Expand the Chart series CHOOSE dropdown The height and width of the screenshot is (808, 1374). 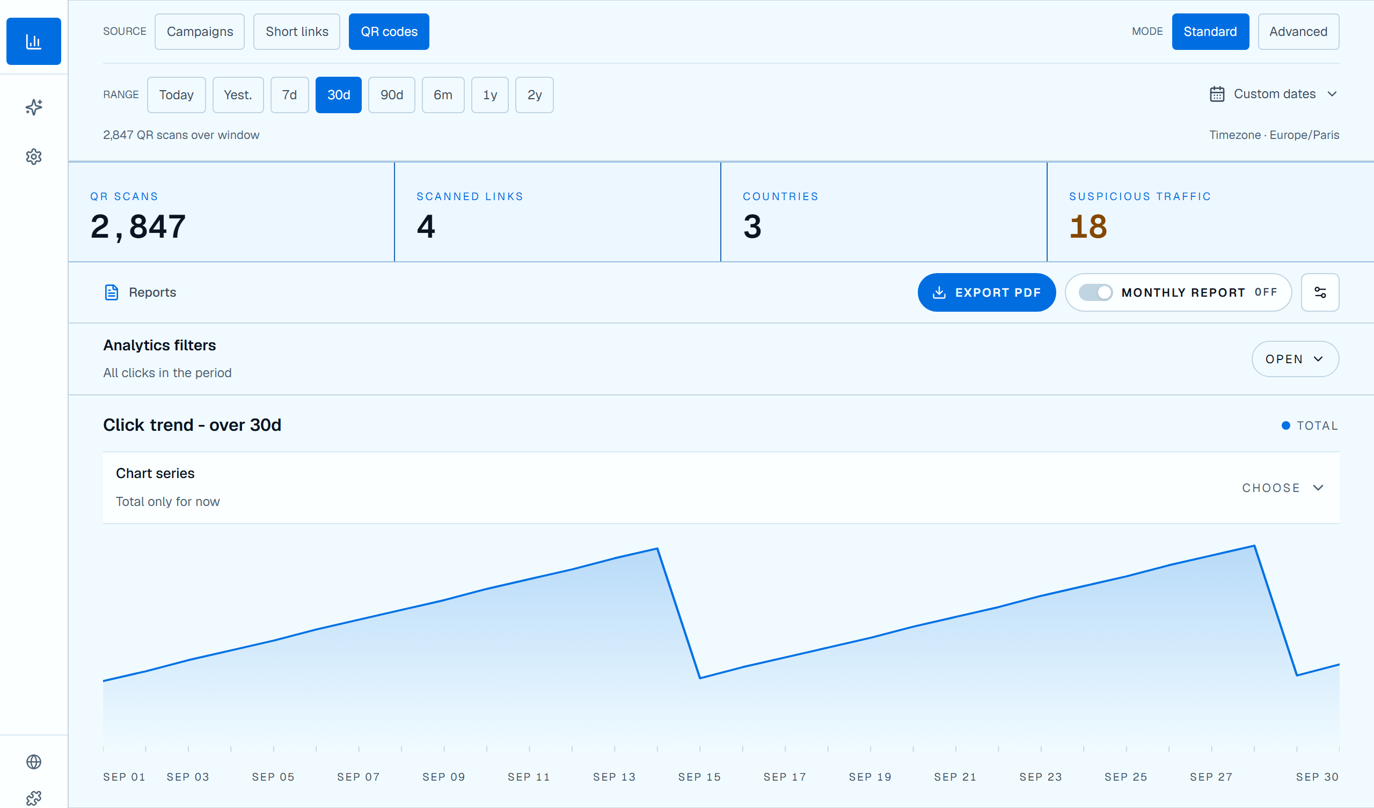pos(1282,488)
